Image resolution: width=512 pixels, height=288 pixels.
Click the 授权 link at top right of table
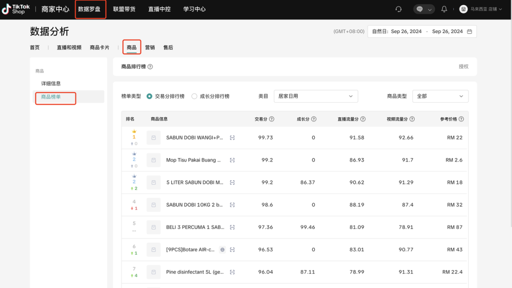pos(464,67)
